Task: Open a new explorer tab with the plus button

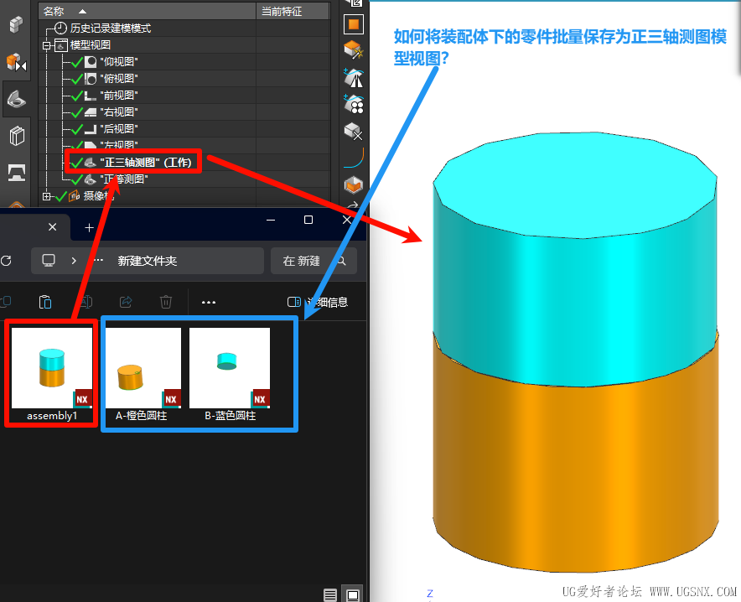Action: click(89, 227)
